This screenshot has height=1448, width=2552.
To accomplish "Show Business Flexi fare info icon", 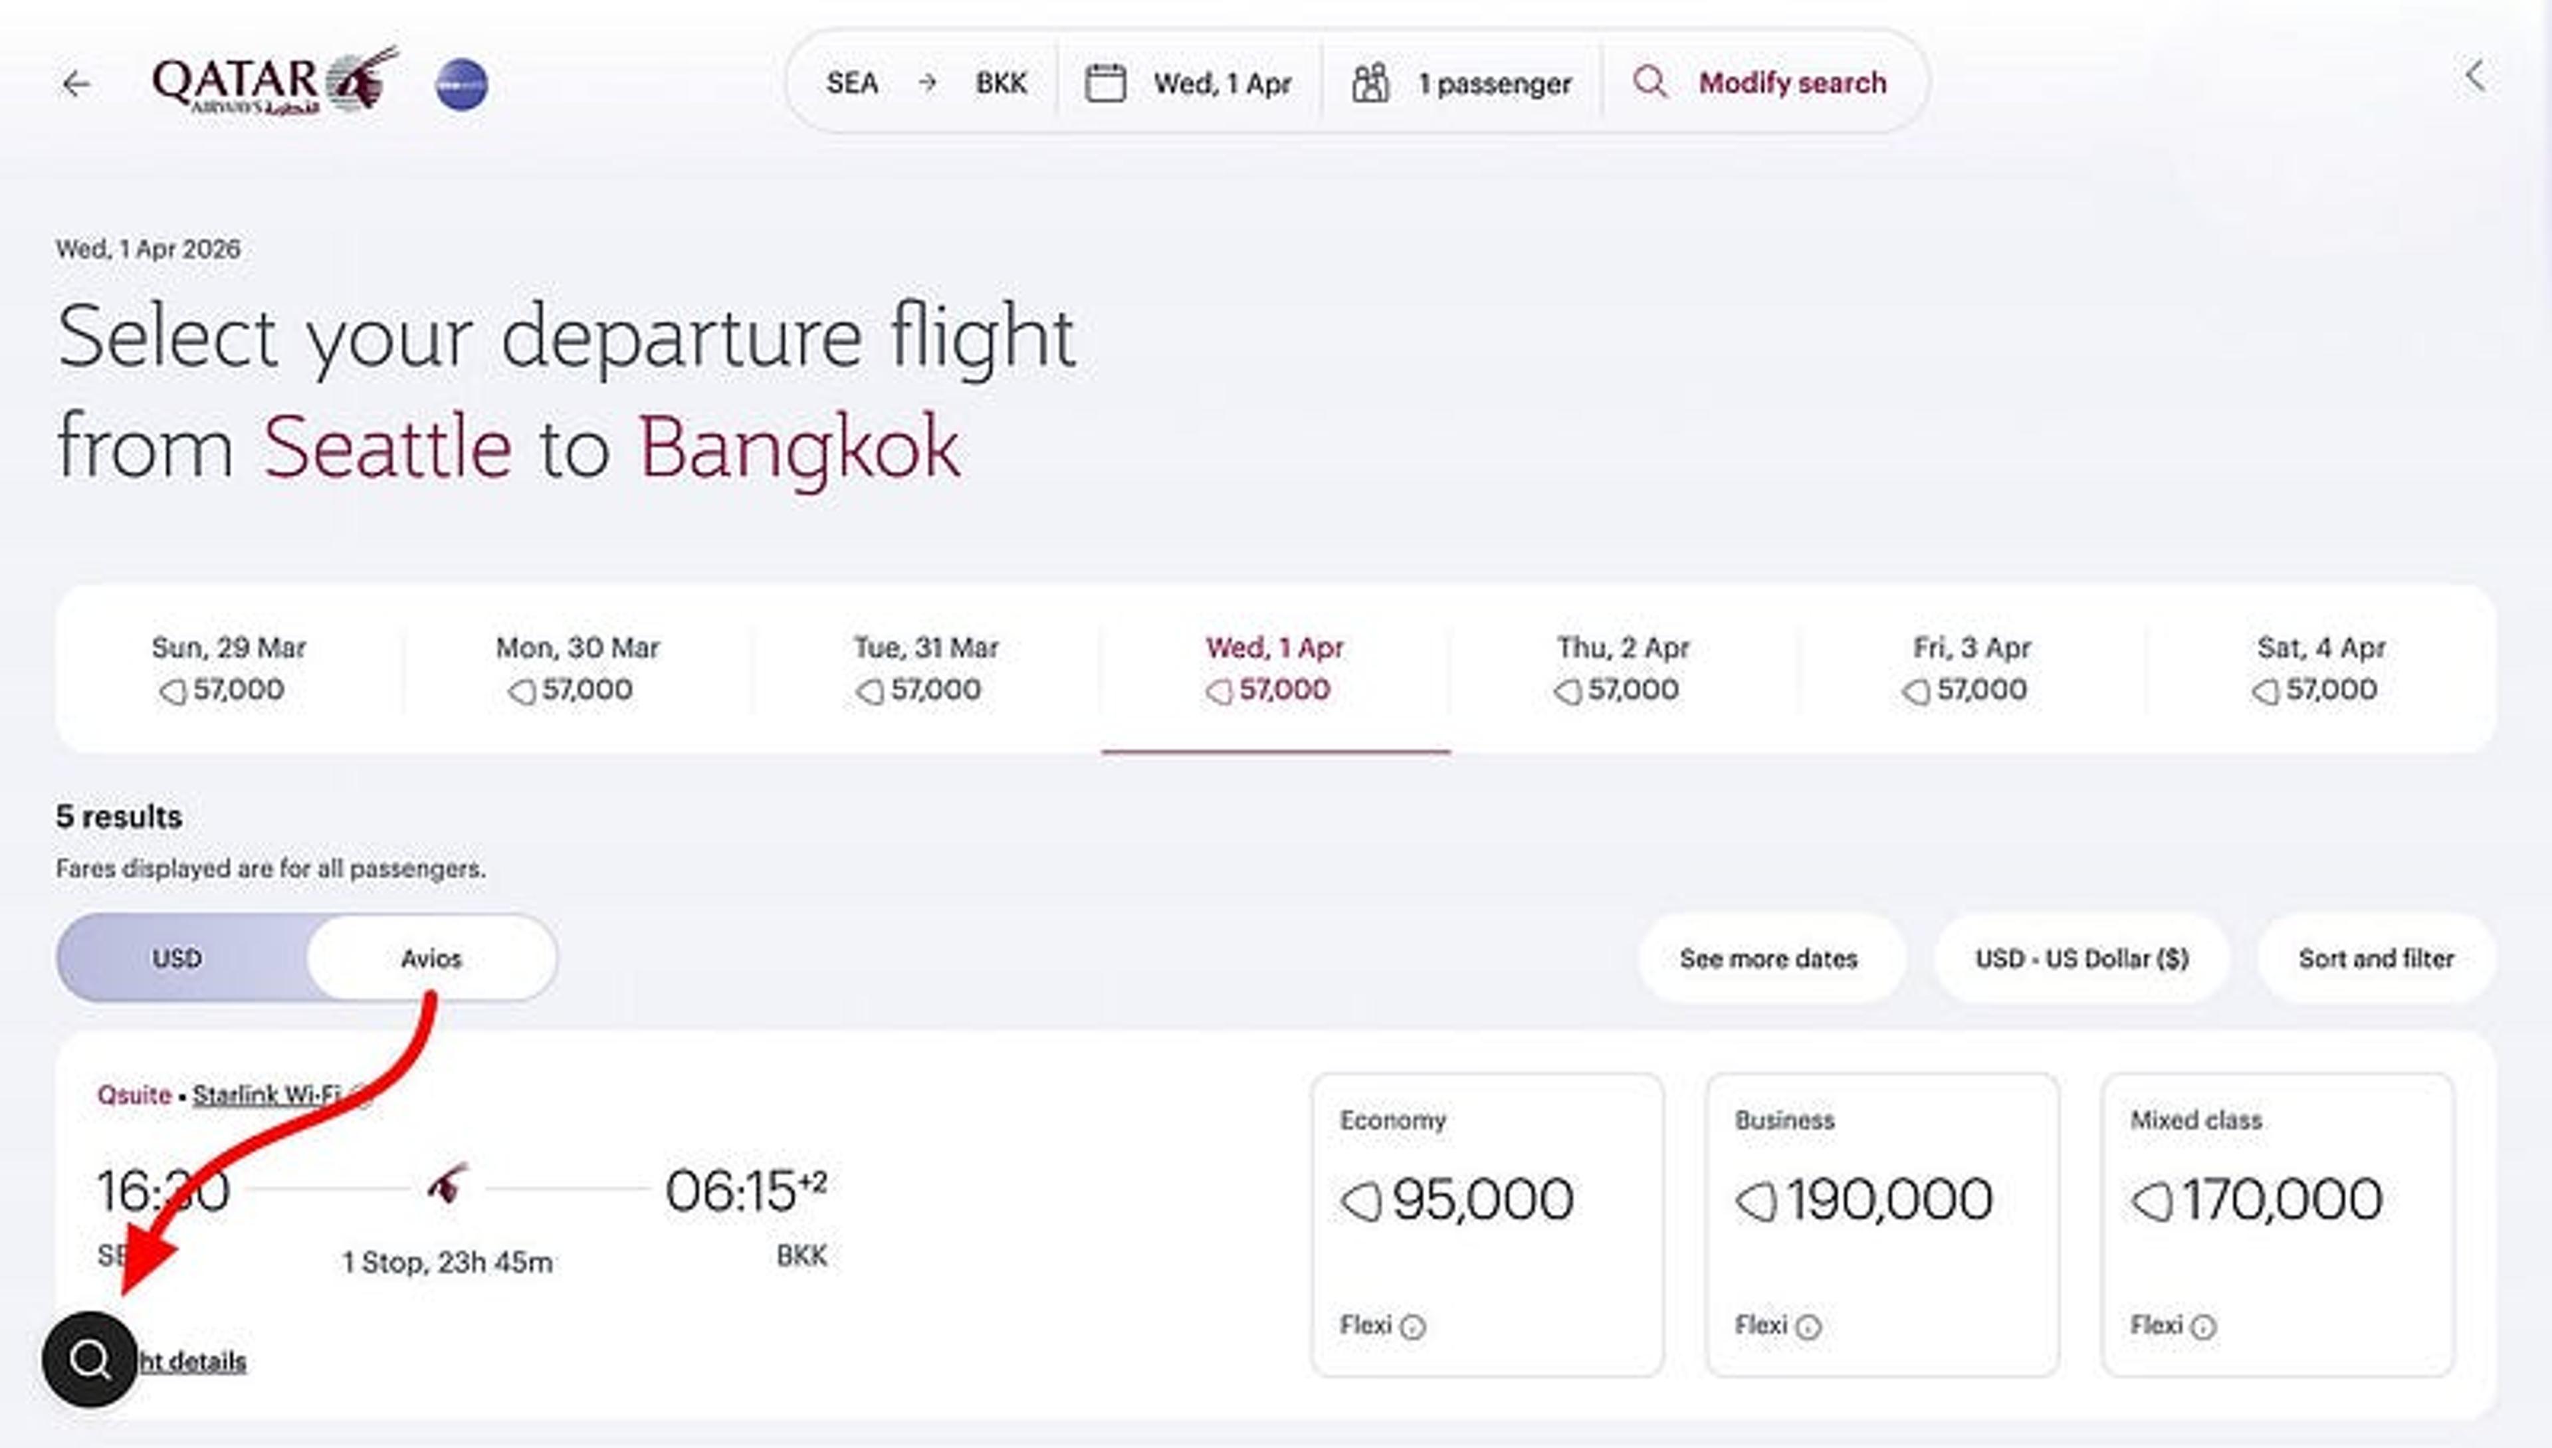I will click(x=1808, y=1326).
